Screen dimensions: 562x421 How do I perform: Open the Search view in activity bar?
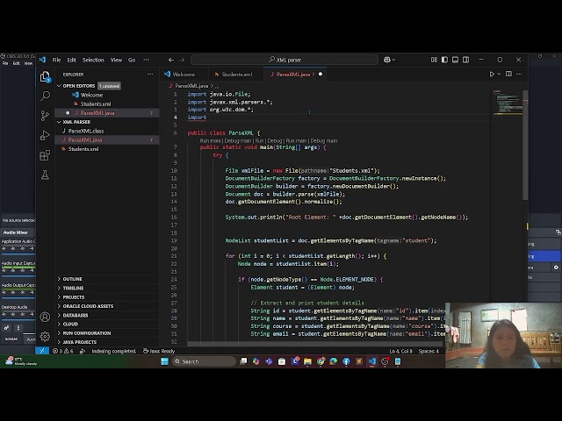[45, 96]
